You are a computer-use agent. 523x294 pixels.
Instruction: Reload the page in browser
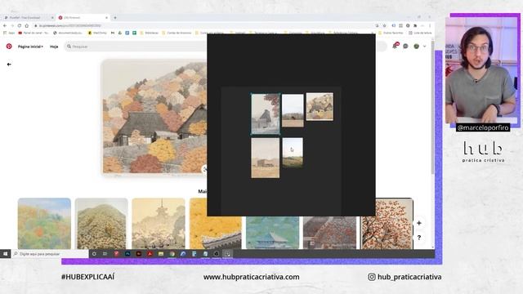[20, 25]
